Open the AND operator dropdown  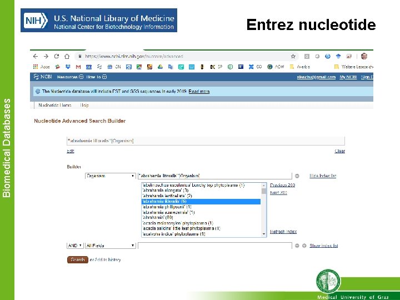tap(75, 246)
